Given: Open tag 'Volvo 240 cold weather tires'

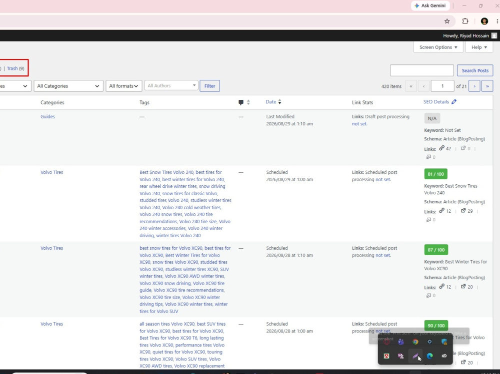Looking at the screenshot, I should click(x=191, y=207).
